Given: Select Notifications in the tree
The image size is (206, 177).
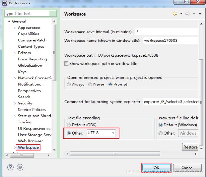Looking at the screenshot, I should 29,84.
